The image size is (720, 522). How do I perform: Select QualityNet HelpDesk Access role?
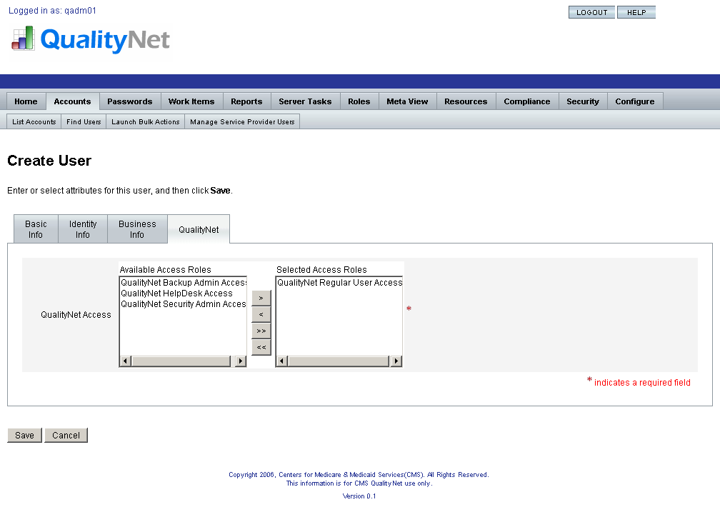pyautogui.click(x=183, y=293)
